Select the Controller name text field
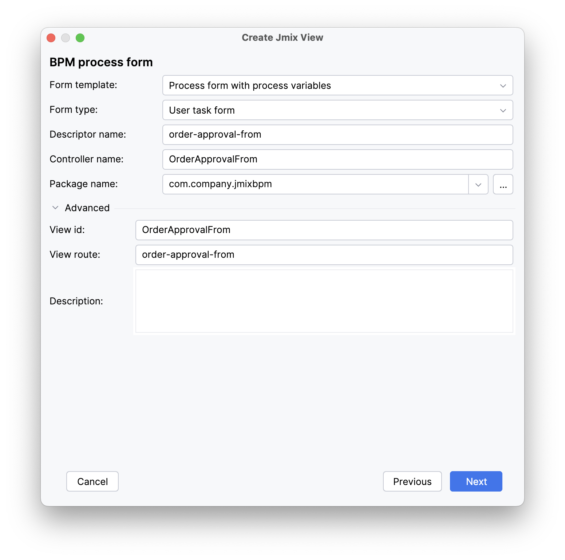Screen dimensions: 565x560 tap(338, 159)
